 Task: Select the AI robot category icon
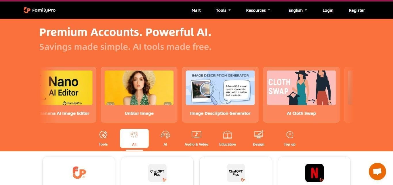pos(165,135)
